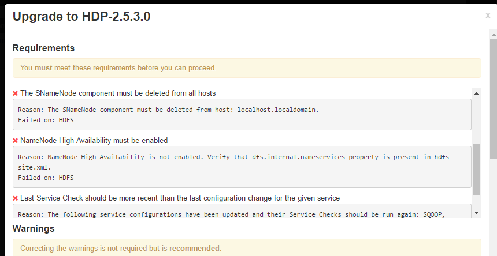Click the bold word 'recommended' in warnings notice
This screenshot has width=497, height=256.
(x=194, y=249)
